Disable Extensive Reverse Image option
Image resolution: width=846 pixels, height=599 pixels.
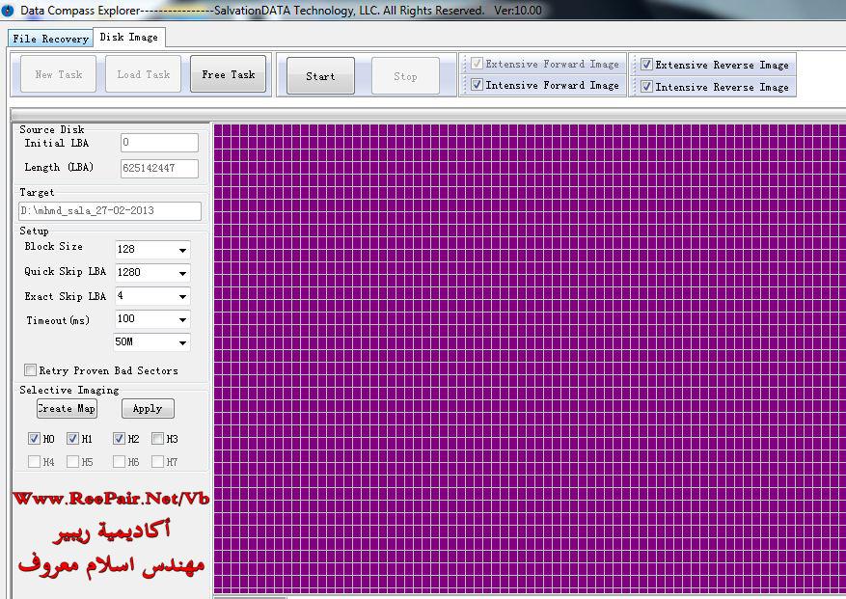646,66
